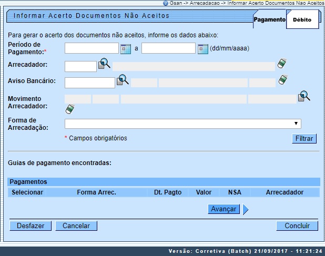Search Aviso Bancário using the magnifier icon
The image size is (325, 256).
click(x=123, y=80)
